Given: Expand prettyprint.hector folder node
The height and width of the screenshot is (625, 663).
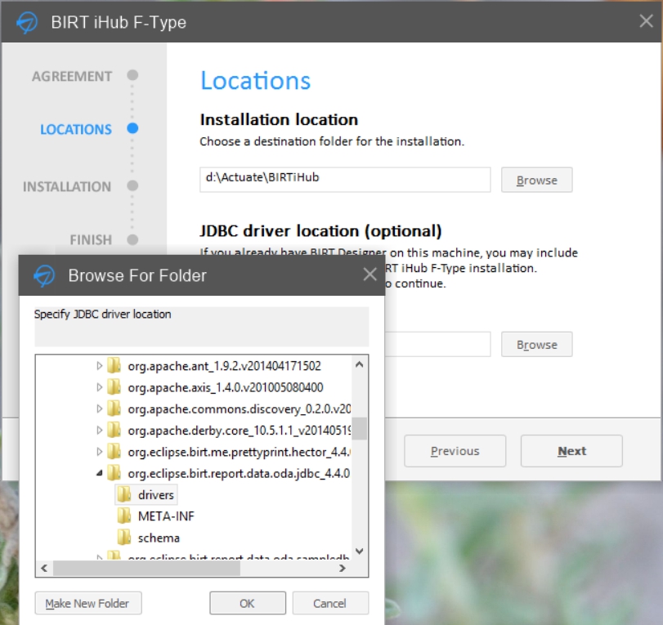Looking at the screenshot, I should [100, 452].
